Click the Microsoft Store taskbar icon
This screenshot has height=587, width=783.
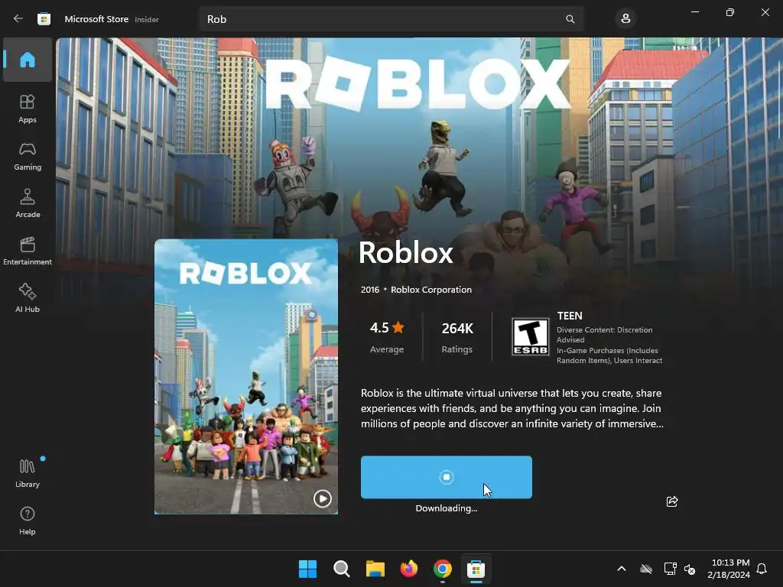coord(476,569)
